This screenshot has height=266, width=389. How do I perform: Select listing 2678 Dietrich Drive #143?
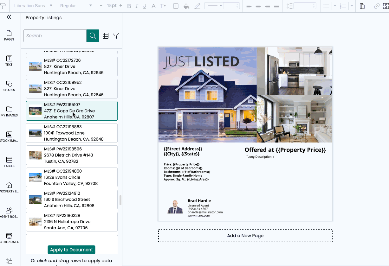[72, 155]
